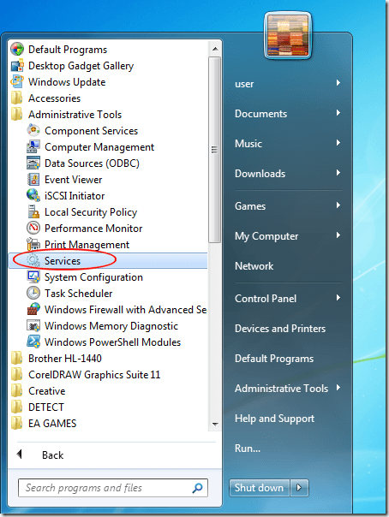Image resolution: width=389 pixels, height=517 pixels.
Task: Click the Event Viewer icon
Action: (x=33, y=179)
